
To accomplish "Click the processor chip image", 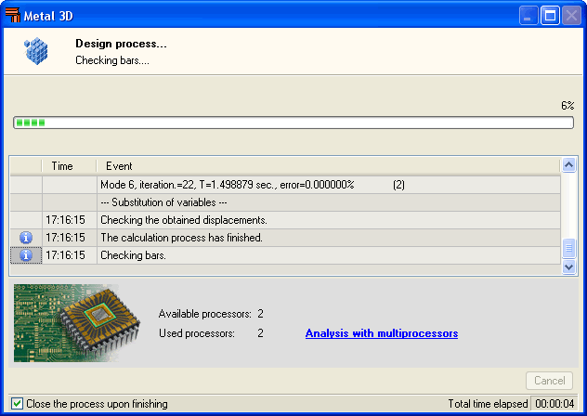I will [x=77, y=323].
